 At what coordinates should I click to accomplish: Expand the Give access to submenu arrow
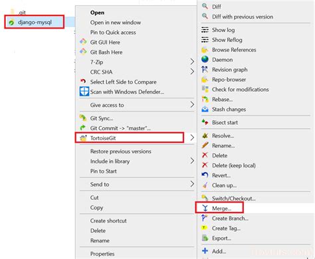coord(192,104)
